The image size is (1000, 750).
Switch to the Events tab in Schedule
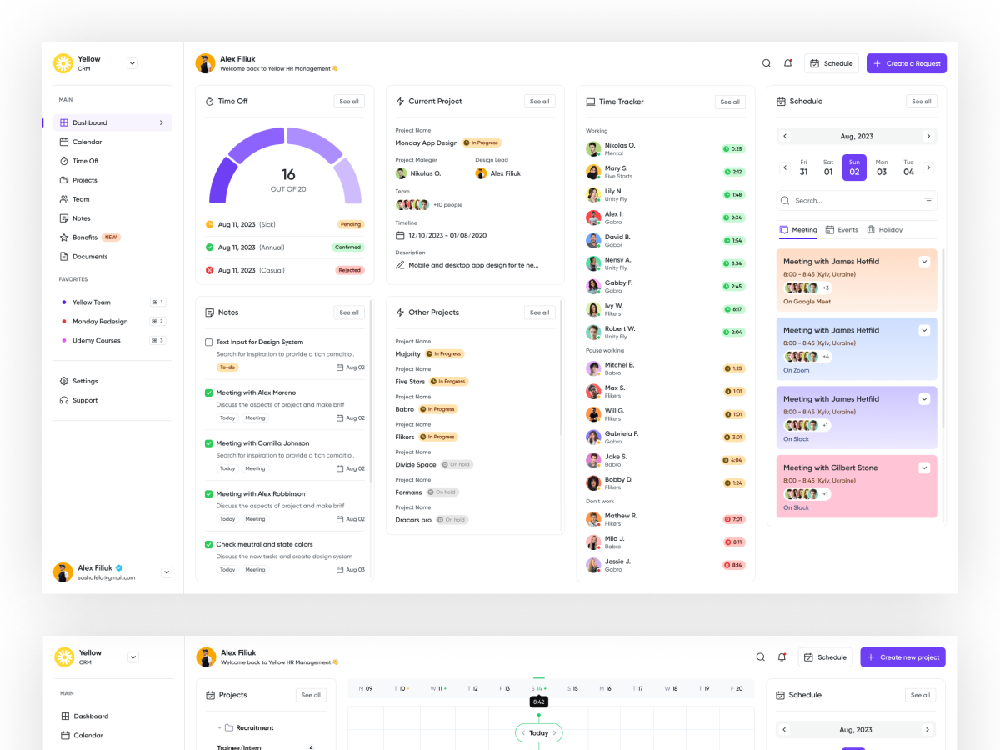pyautogui.click(x=842, y=230)
